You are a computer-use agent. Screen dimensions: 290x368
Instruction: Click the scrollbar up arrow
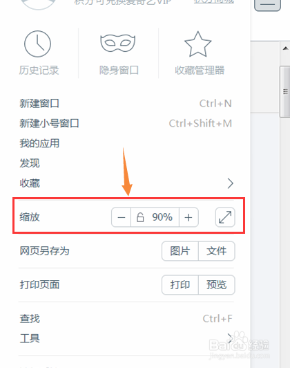[285, 48]
